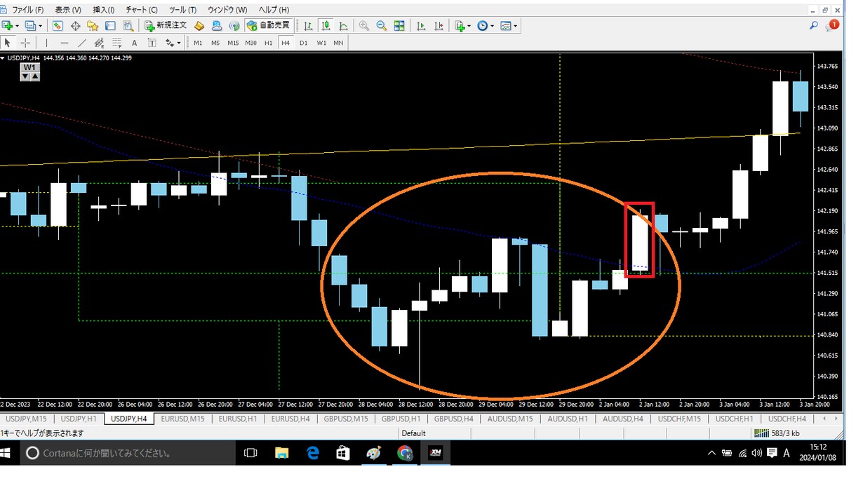The image size is (856, 481).
Task: Select the crosshair tool
Action: click(25, 43)
